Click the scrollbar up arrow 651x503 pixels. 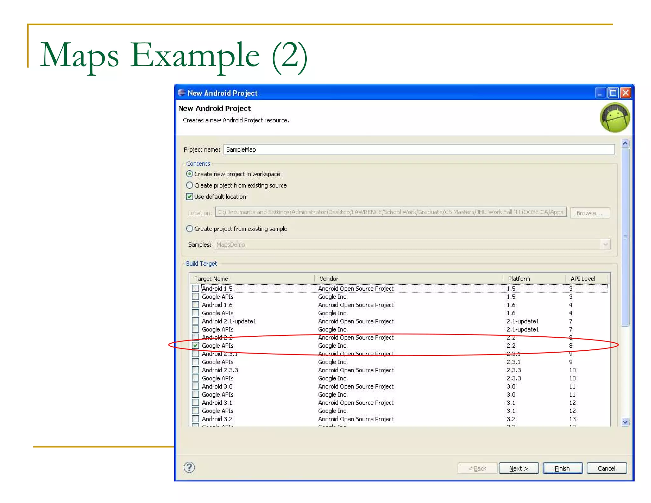point(625,143)
